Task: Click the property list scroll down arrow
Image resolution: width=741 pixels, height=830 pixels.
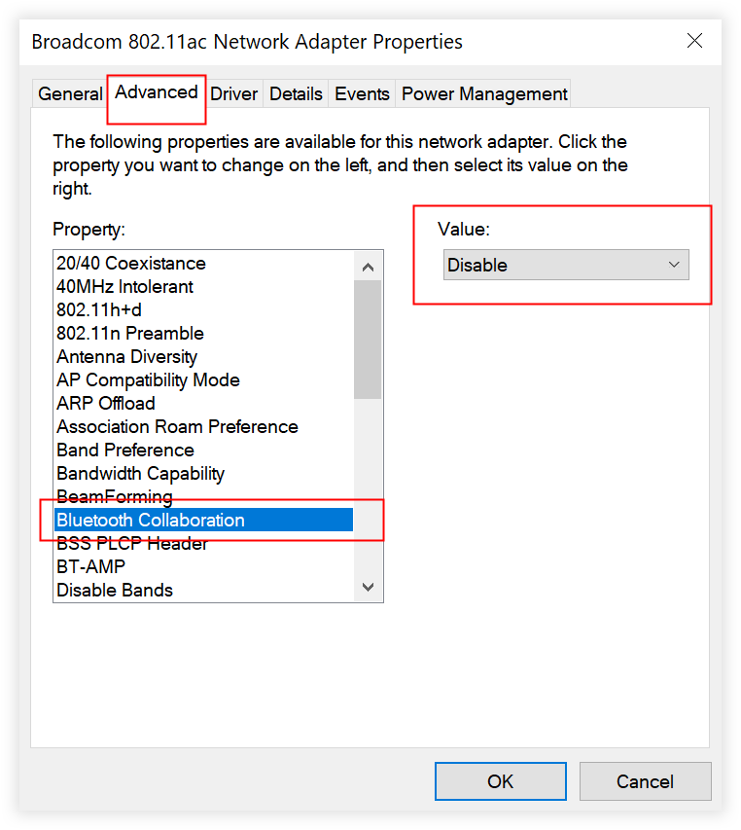Action: [369, 587]
